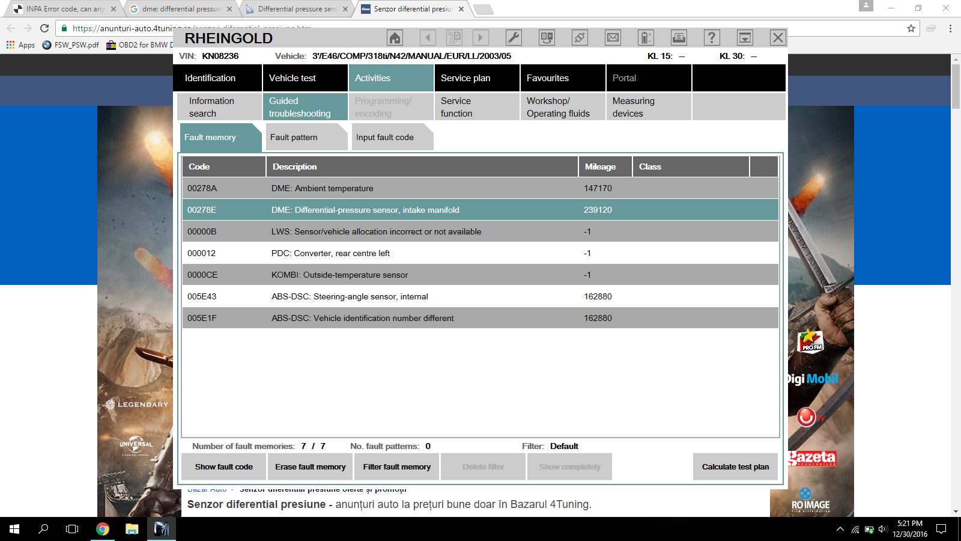961x541 pixels.
Task: Sort by the Class column header
Action: [x=691, y=167]
